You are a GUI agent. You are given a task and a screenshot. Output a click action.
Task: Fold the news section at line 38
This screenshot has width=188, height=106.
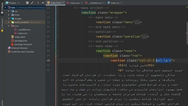click(58, 51)
